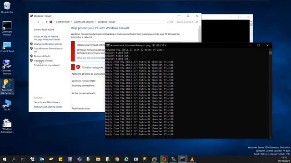Open VLC media player in the taskbar

[x=192, y=159]
